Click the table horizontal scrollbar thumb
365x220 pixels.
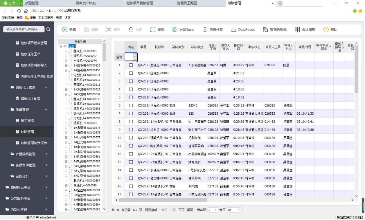pos(163,200)
